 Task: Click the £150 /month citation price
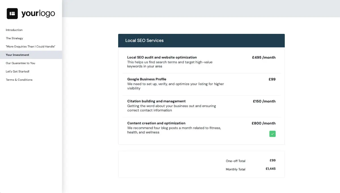coord(264,101)
